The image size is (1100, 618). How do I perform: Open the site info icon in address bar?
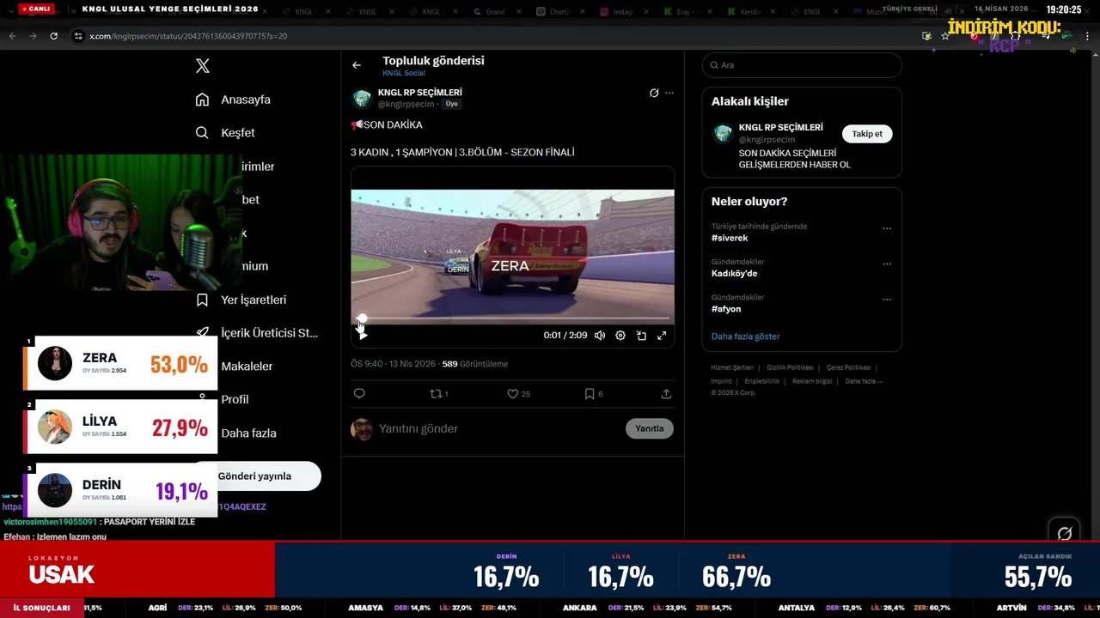pos(78,36)
